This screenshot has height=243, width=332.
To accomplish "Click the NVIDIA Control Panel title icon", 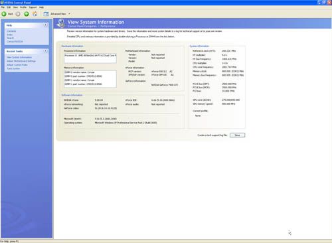I will pos(2,3).
